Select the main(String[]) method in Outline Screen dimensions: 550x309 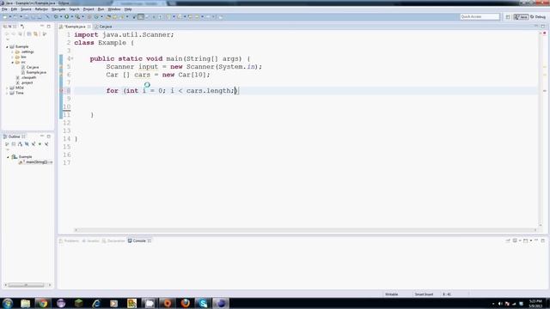click(x=35, y=162)
